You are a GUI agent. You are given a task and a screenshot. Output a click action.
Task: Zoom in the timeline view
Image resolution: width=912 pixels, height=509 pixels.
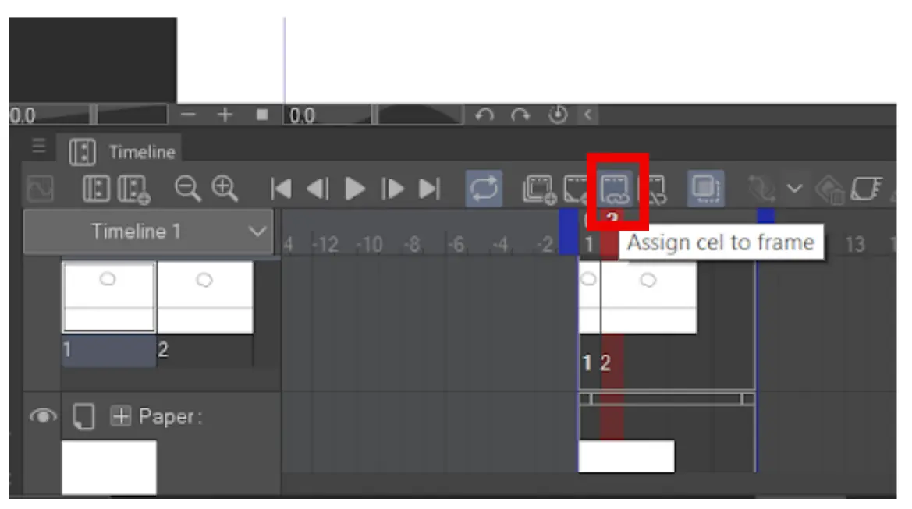[x=225, y=189]
